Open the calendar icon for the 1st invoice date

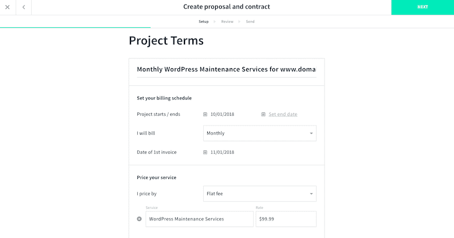[x=205, y=152]
